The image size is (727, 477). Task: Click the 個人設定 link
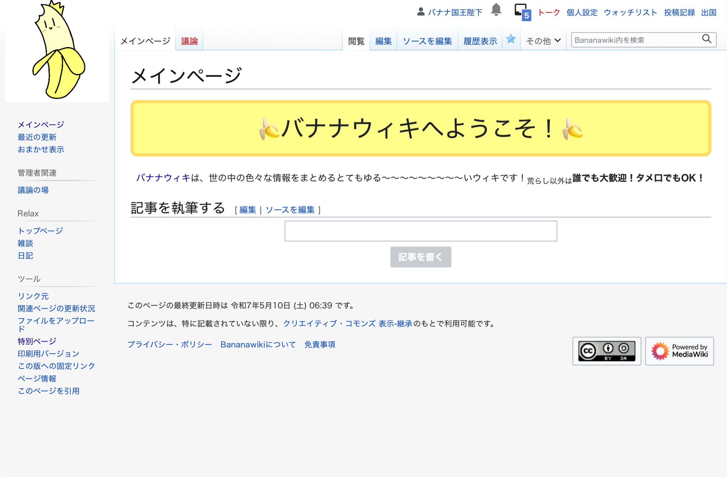[x=582, y=12]
